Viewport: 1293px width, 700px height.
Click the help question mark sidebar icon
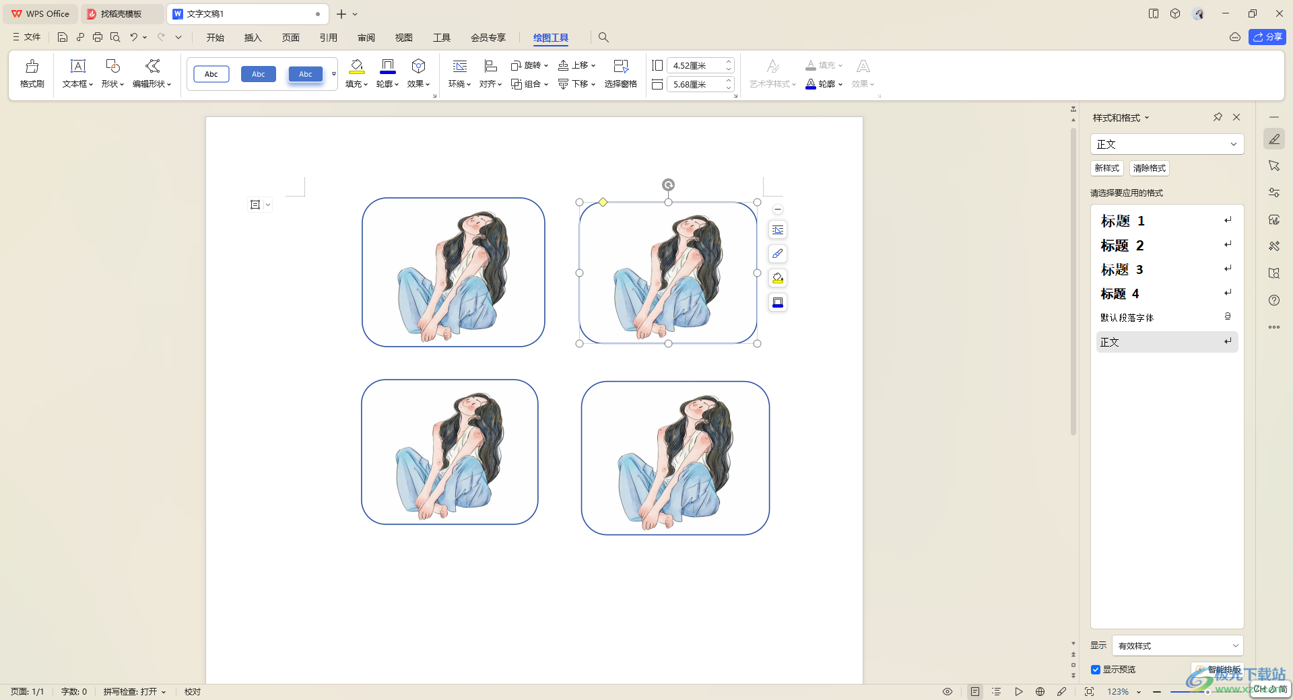(1274, 300)
